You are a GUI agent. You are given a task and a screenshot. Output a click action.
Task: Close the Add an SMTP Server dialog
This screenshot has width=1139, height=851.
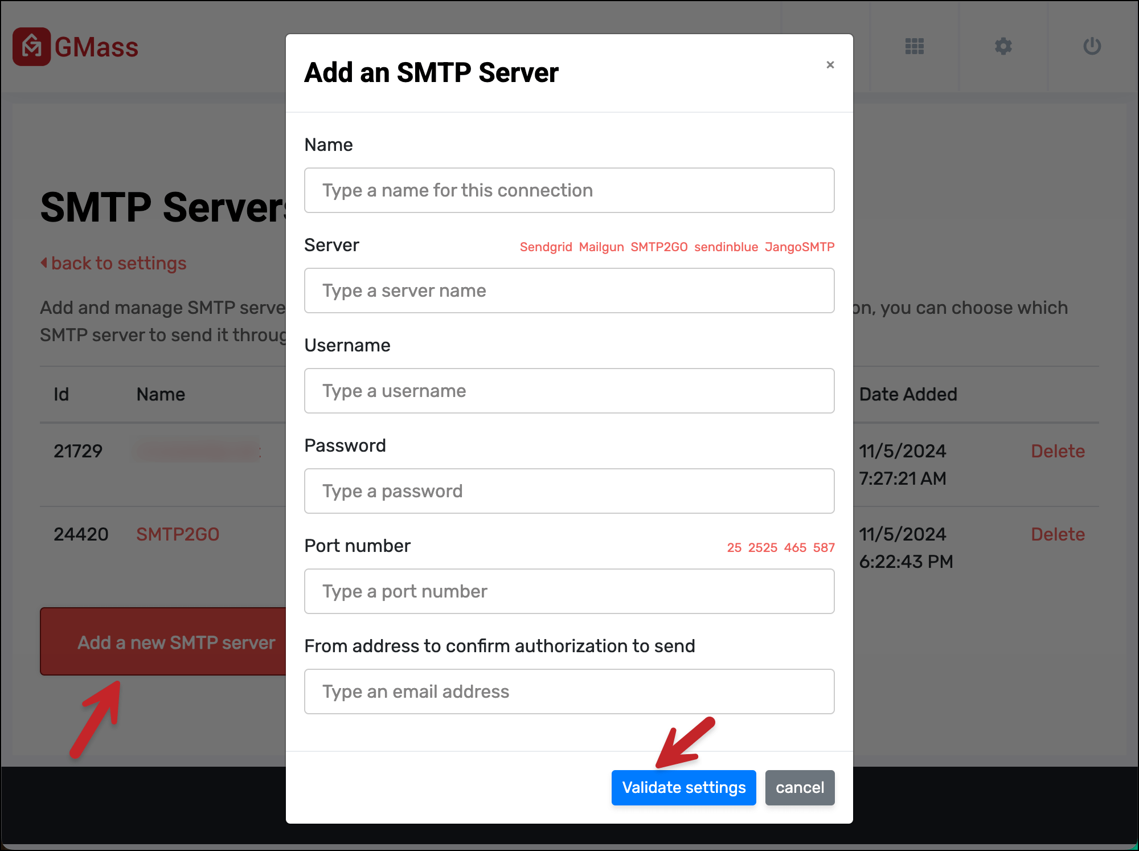pos(830,65)
